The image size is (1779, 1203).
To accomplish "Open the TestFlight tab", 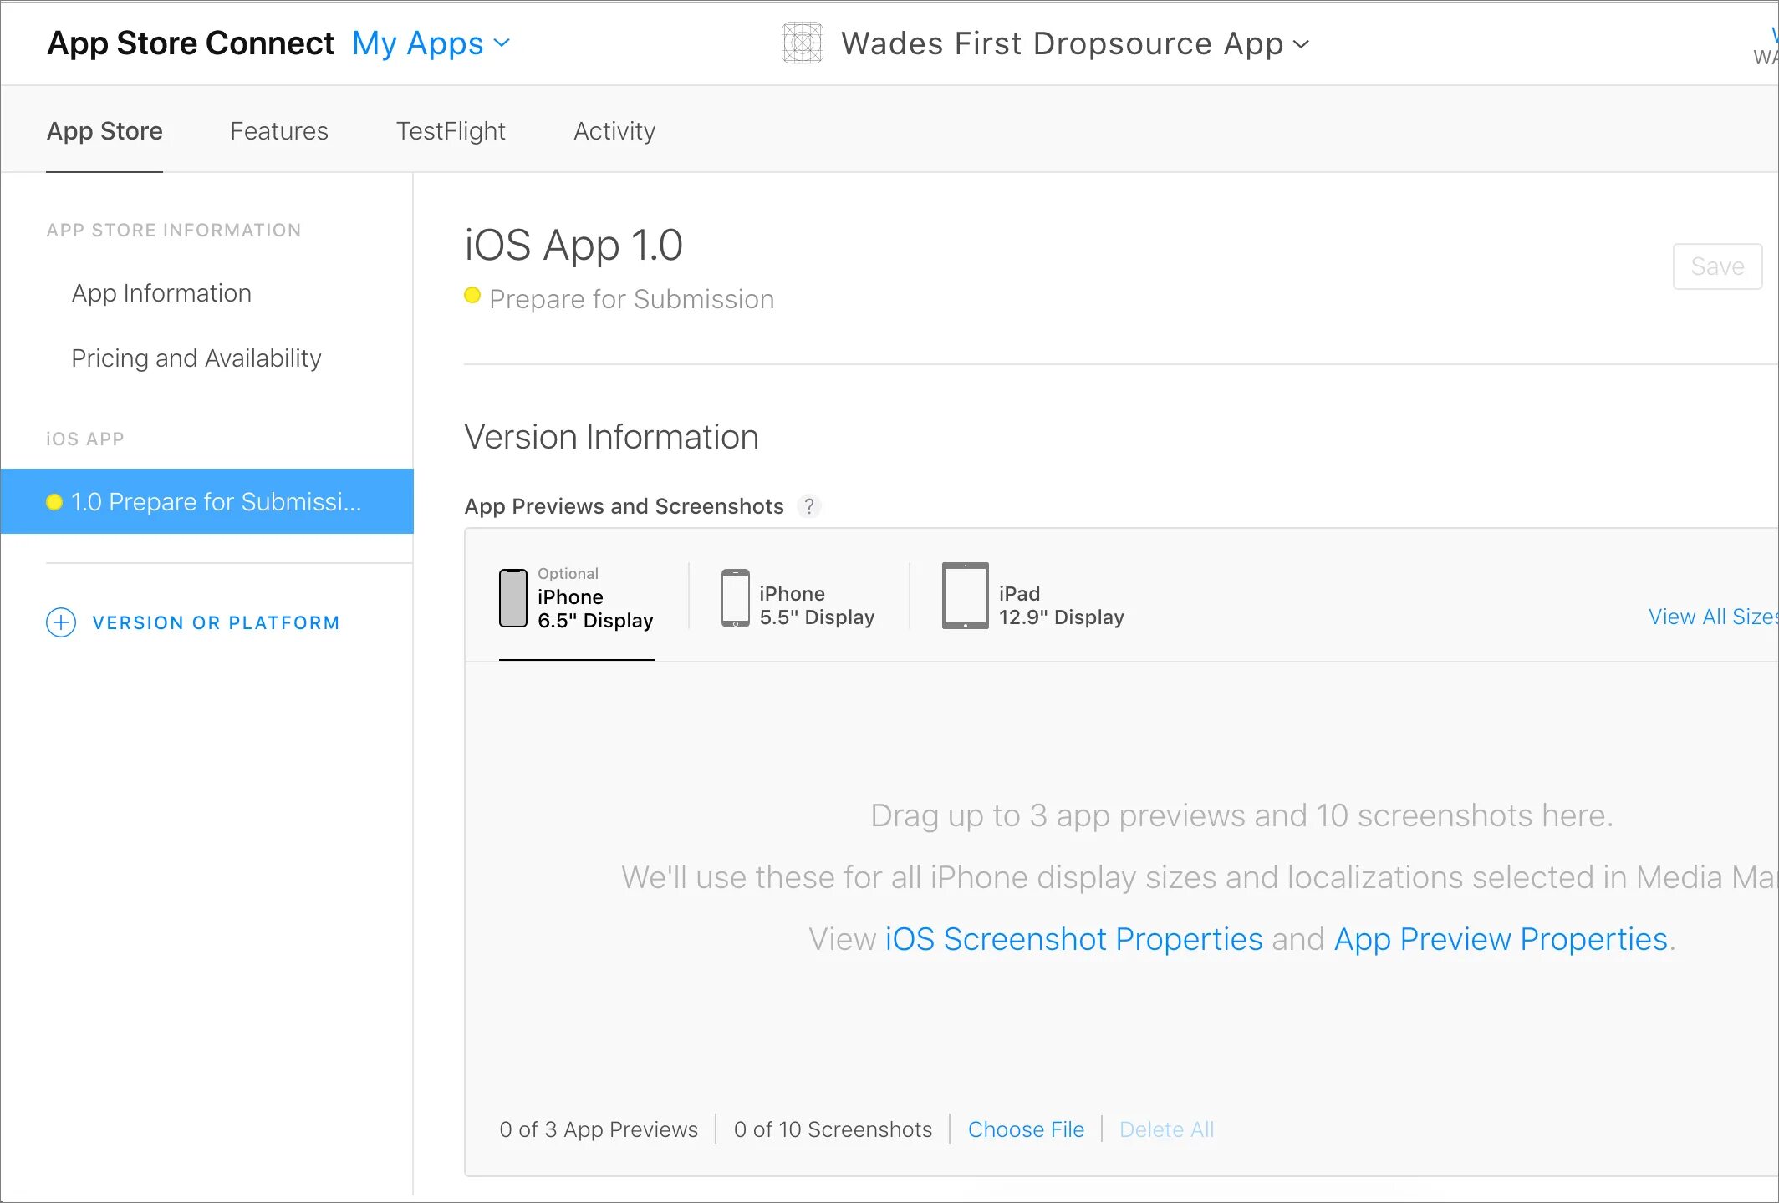I will coord(451,131).
